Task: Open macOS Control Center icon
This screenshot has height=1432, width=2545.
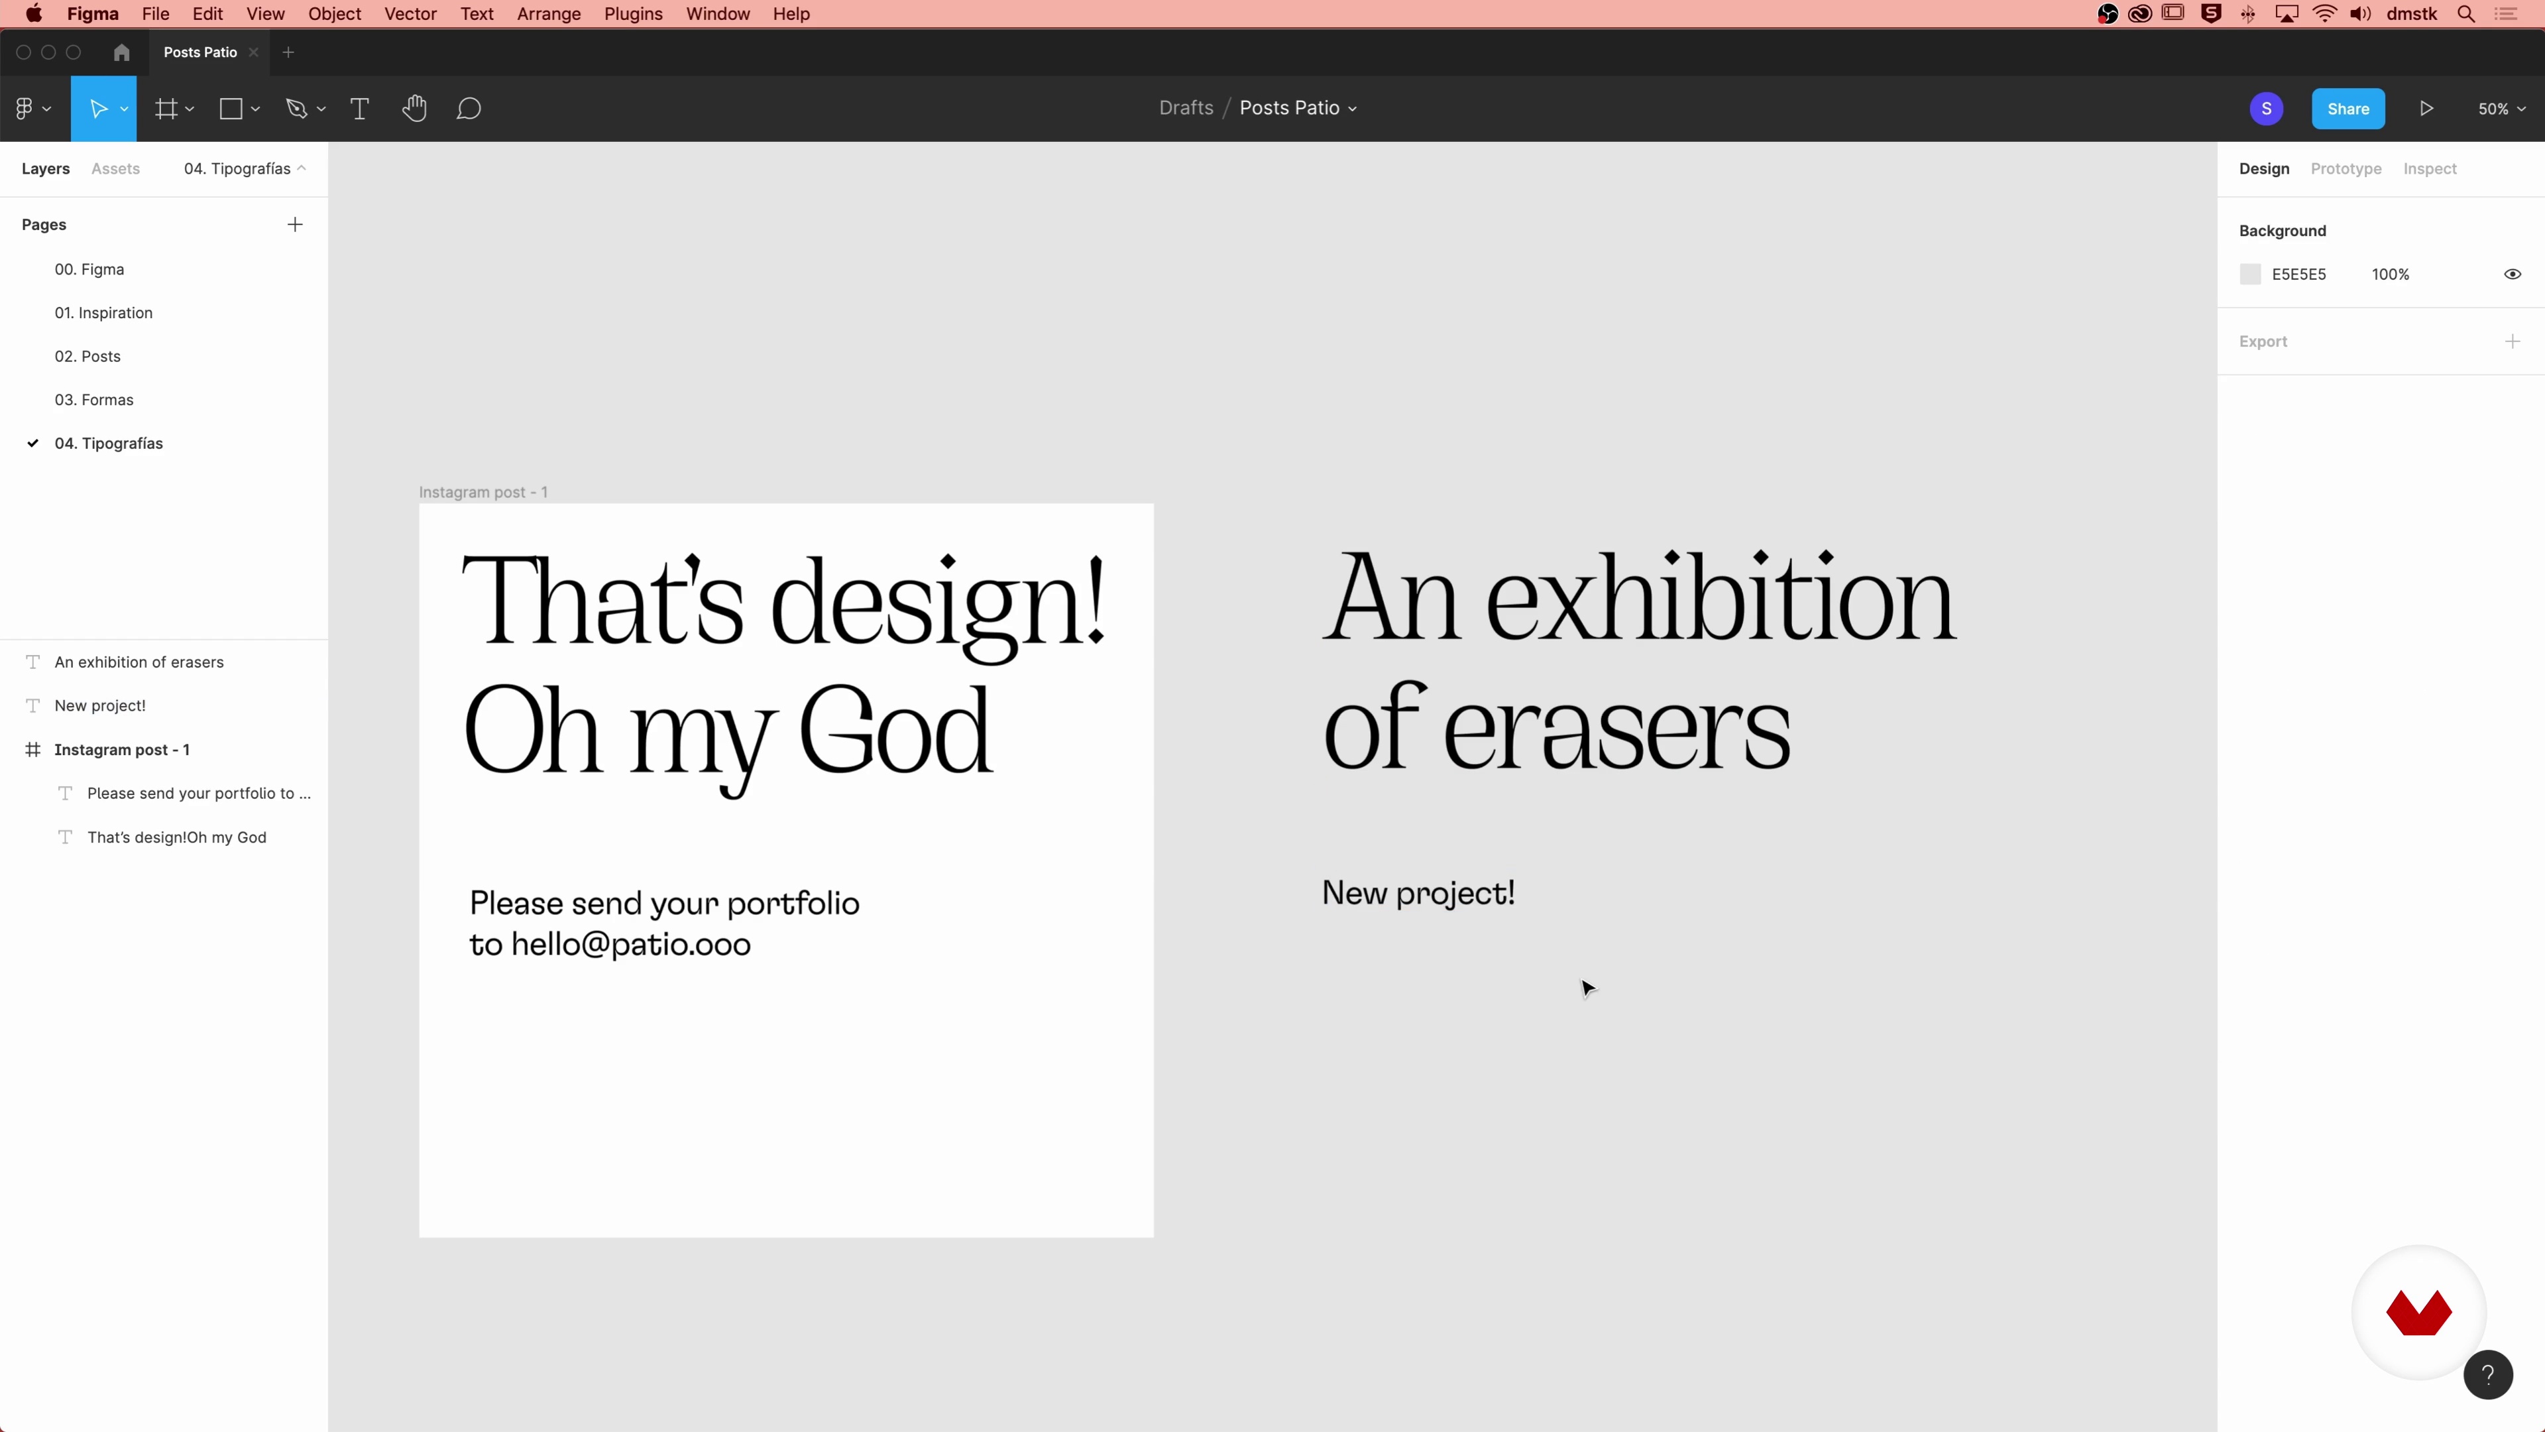Action: coord(2507,14)
